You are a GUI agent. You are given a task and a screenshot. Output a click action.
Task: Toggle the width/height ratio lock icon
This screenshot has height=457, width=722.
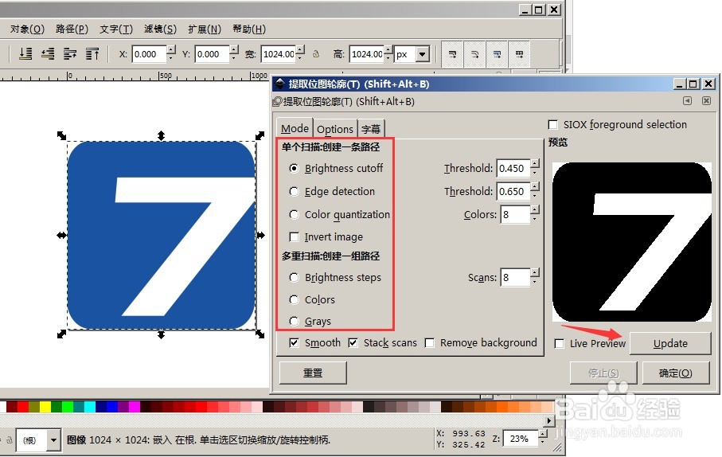316,54
